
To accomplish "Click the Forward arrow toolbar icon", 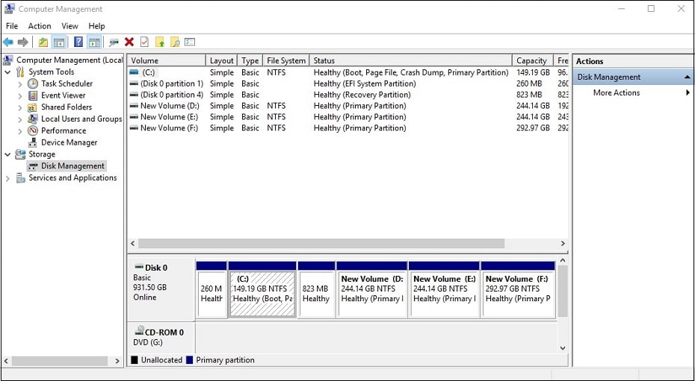I will click(22, 42).
